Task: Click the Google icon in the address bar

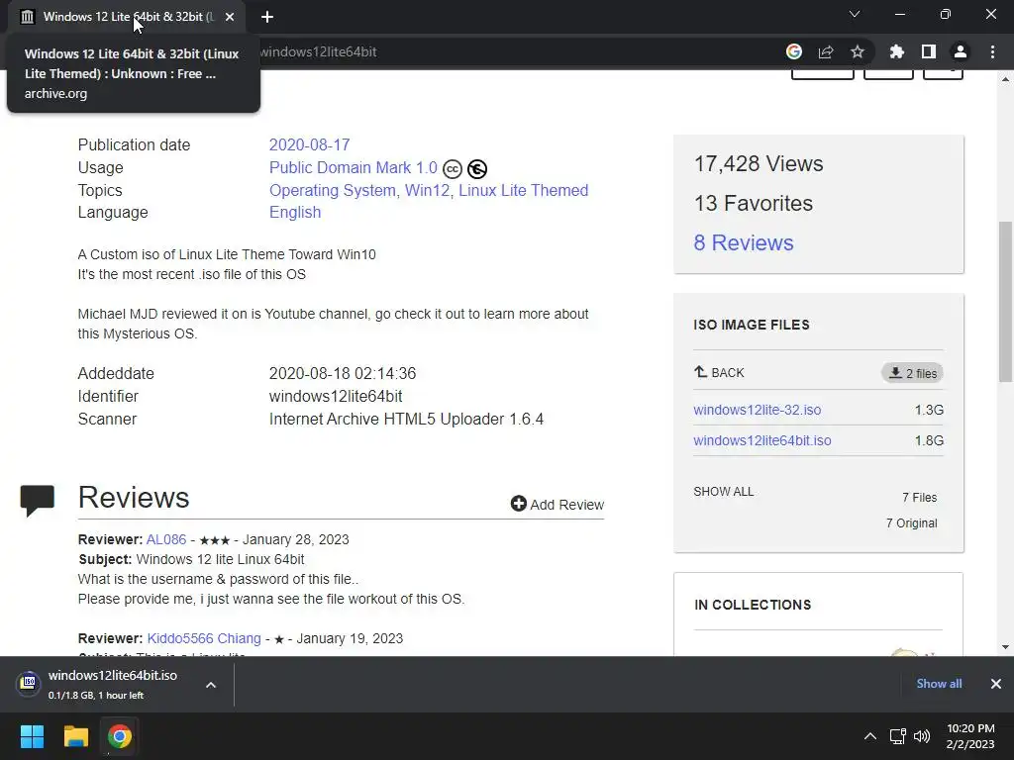Action: (x=794, y=51)
